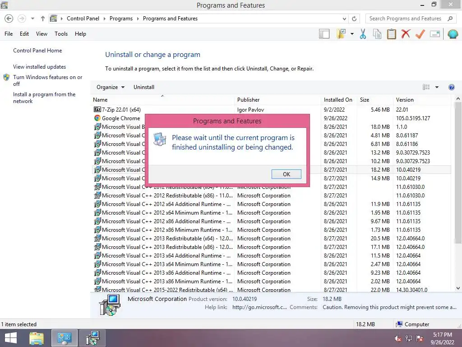The height and width of the screenshot is (347, 462).
Task: Go up one level with up arrow
Action: coord(43,19)
